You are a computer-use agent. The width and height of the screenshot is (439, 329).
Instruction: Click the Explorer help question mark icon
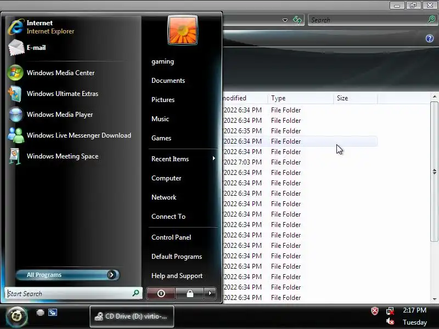[430, 38]
